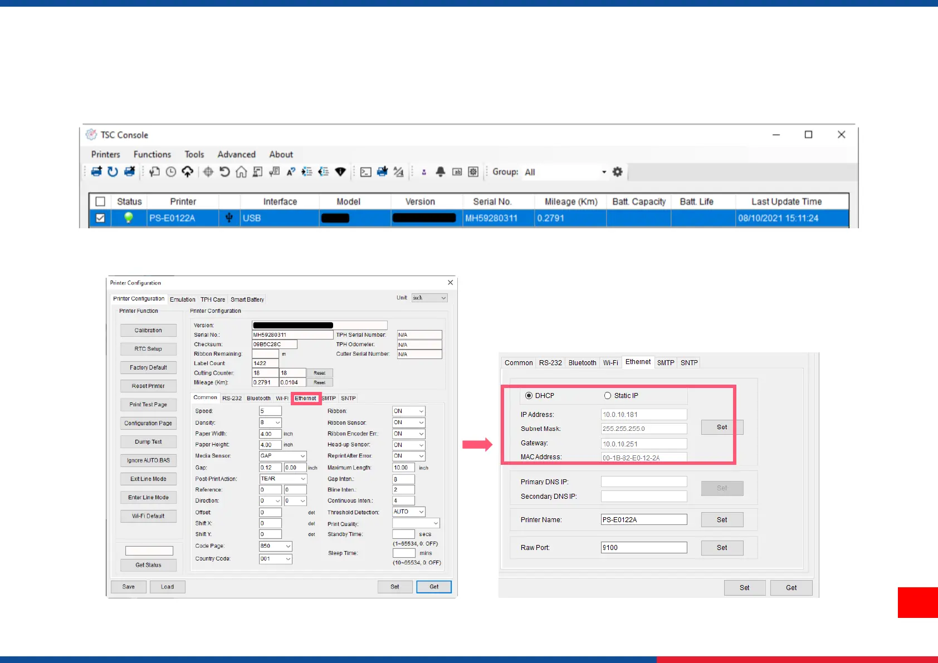The image size is (938, 663).
Task: Click the house-shaped factory default icon
Action: (x=241, y=172)
